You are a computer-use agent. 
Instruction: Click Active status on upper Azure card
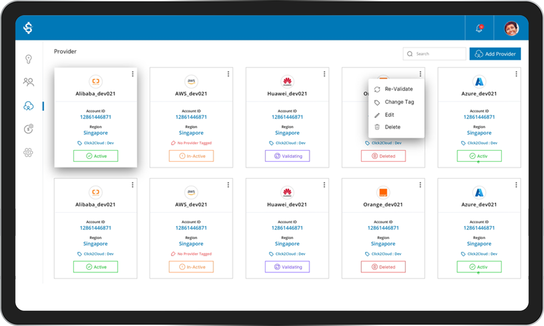(479, 156)
